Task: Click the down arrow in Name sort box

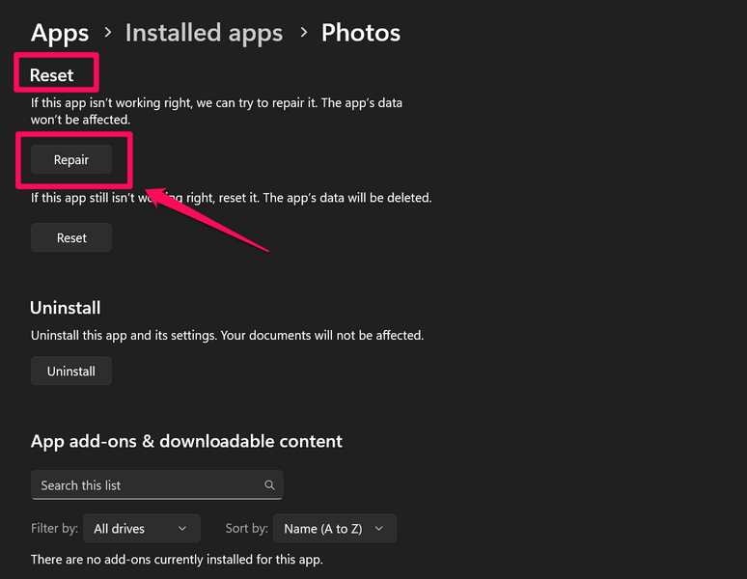Action: pos(378,529)
